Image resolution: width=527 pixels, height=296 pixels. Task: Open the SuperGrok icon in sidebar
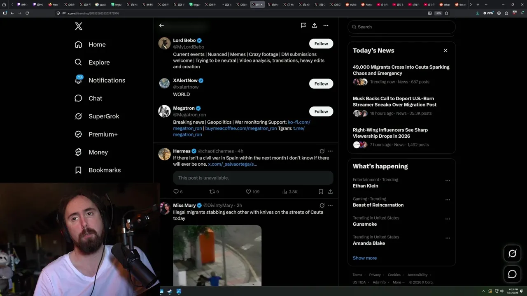[x=78, y=116]
